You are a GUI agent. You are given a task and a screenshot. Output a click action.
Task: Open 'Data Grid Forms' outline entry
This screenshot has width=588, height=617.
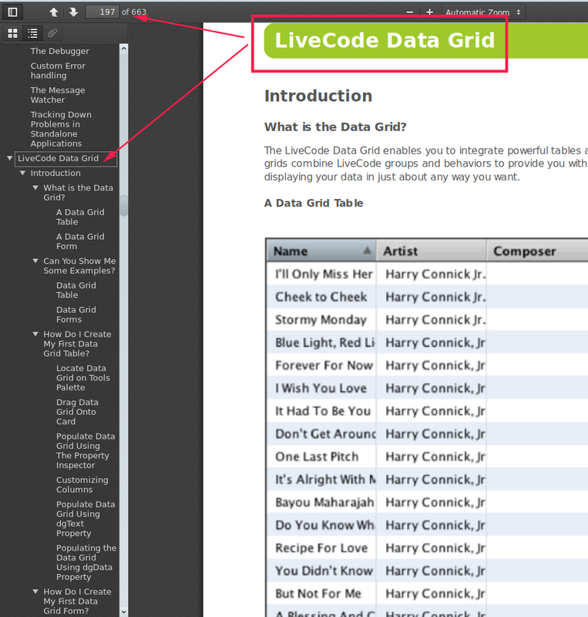coord(76,315)
